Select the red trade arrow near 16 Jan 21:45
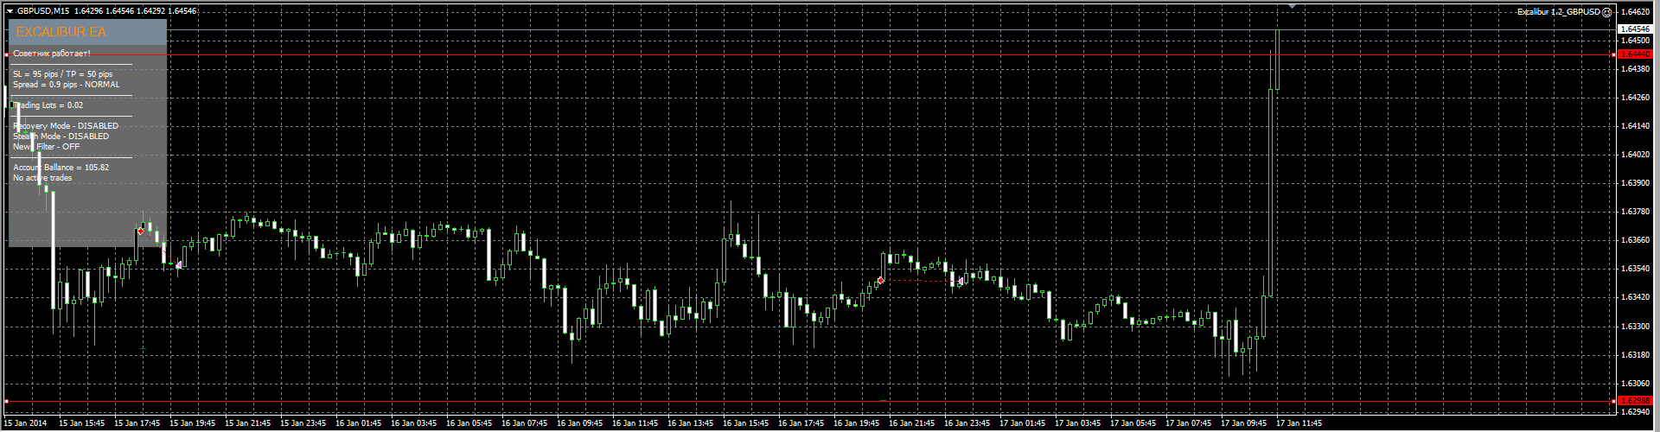The width and height of the screenshot is (1660, 432). pos(881,280)
